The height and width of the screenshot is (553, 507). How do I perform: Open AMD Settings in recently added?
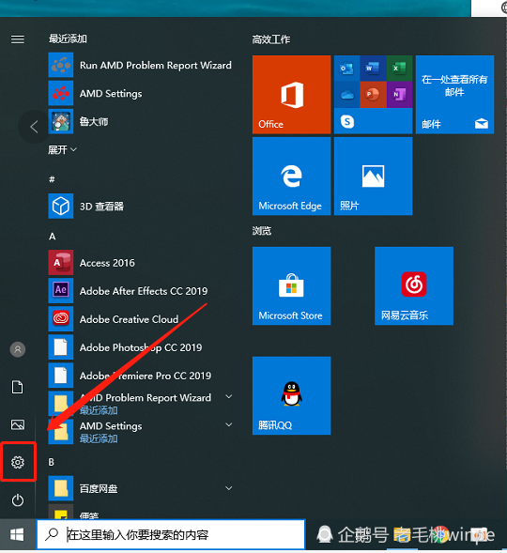point(141,93)
